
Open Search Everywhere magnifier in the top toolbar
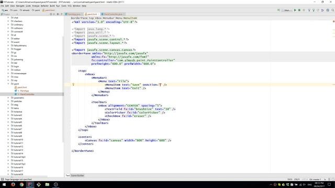(x=333, y=10)
